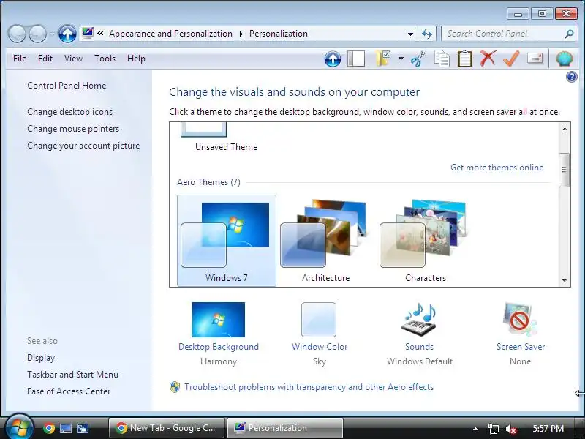Click the Personalization breadcrumb segment
Viewport: 585px width, 439px height.
point(279,34)
